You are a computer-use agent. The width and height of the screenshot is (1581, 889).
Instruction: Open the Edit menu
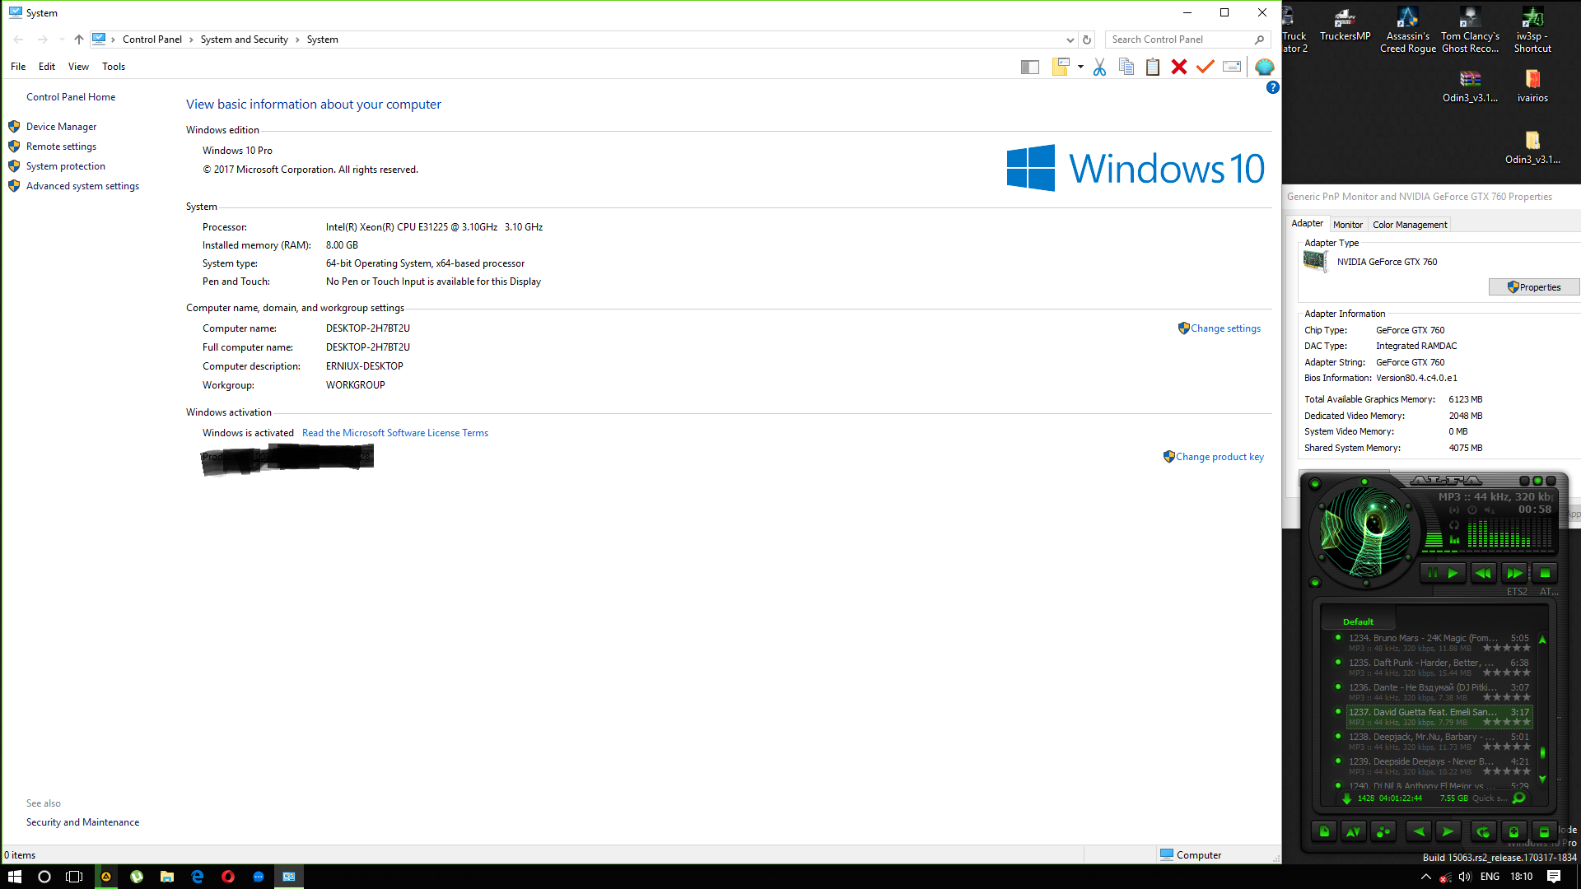(47, 67)
